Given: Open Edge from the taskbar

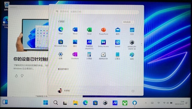Looking at the screenshot, I should 85,103.
